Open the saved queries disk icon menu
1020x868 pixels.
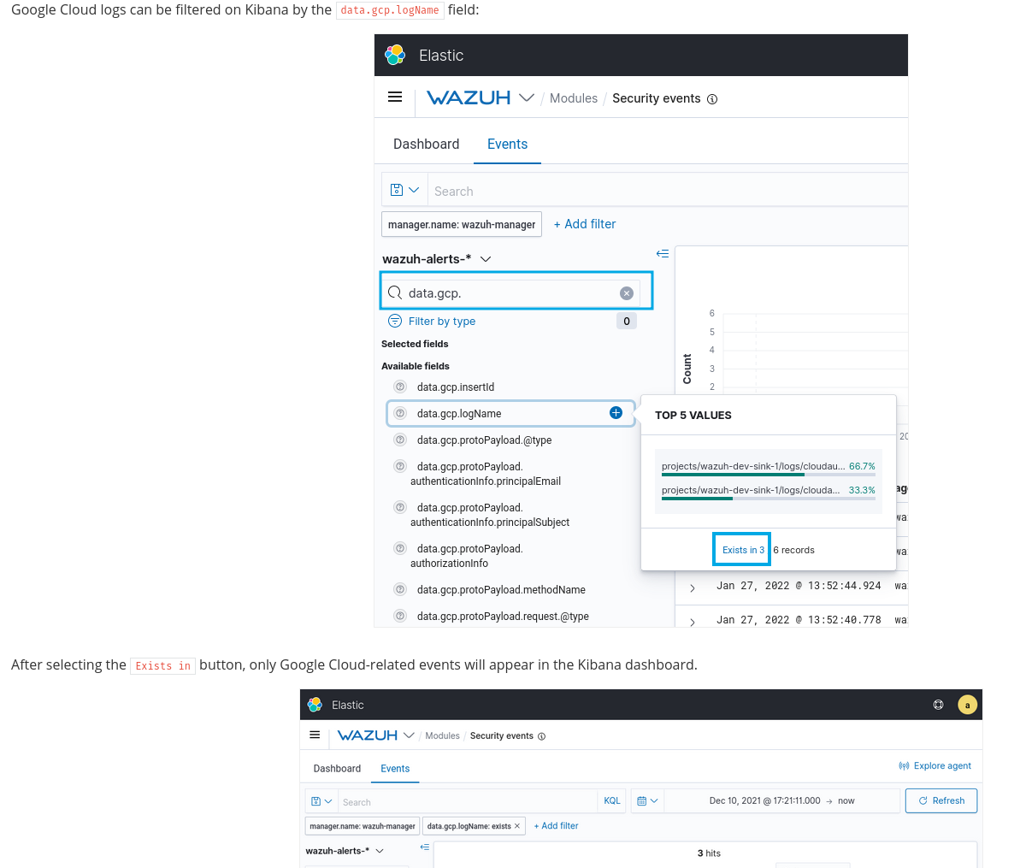[x=404, y=189]
